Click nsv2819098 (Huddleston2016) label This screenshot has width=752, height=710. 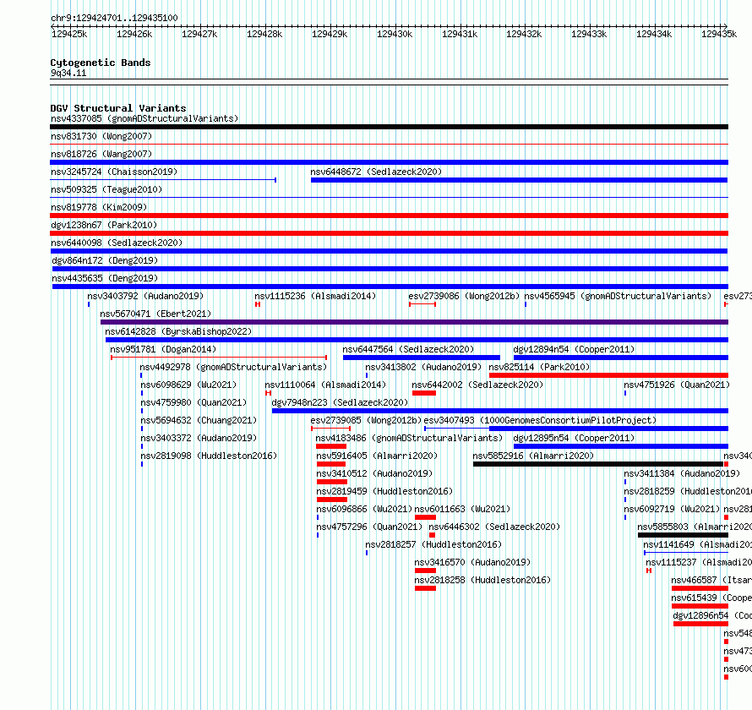click(209, 456)
